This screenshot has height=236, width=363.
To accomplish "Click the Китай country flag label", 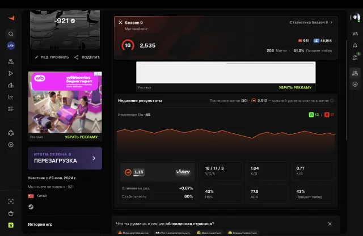I will tap(37, 196).
